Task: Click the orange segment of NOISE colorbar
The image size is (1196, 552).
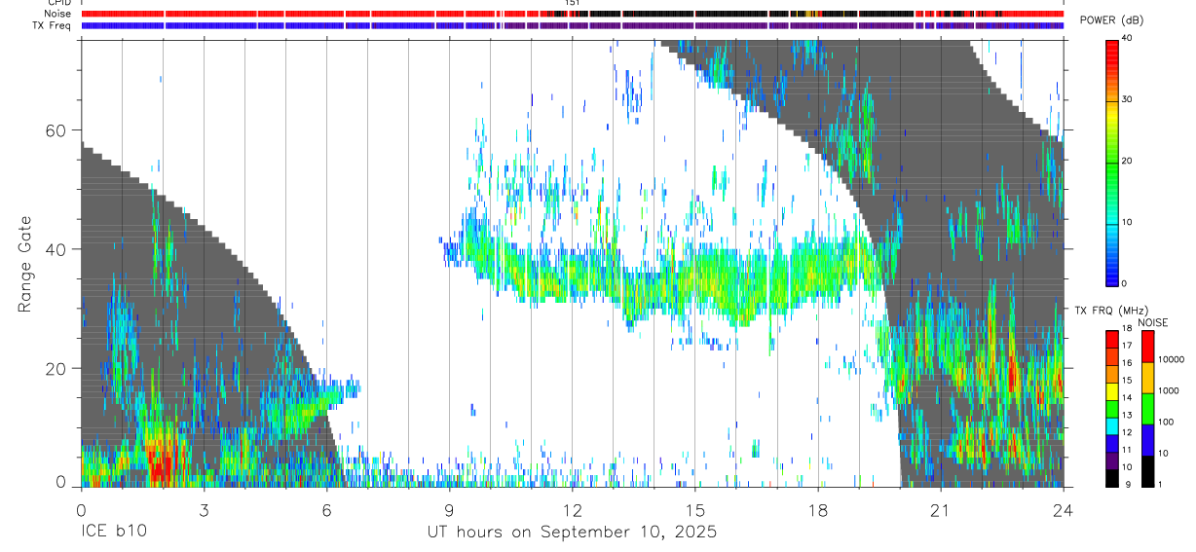Action: pyautogui.click(x=1146, y=376)
